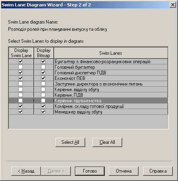This screenshot has height=181, width=178.
Task: Check Display Bitmap for Заступник директора з економічних питань
Action: (x=43, y=84)
